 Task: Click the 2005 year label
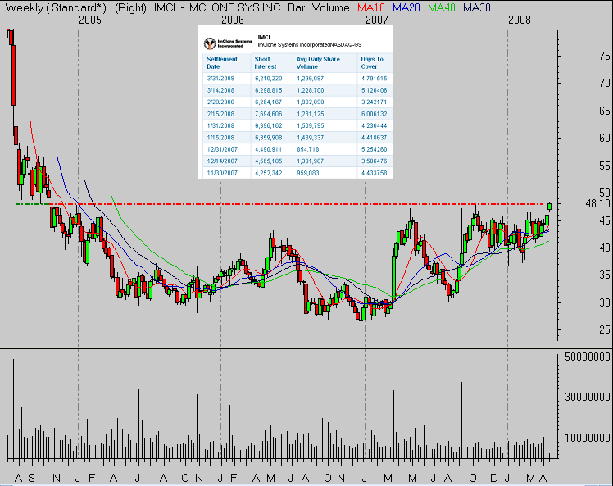pos(89,20)
